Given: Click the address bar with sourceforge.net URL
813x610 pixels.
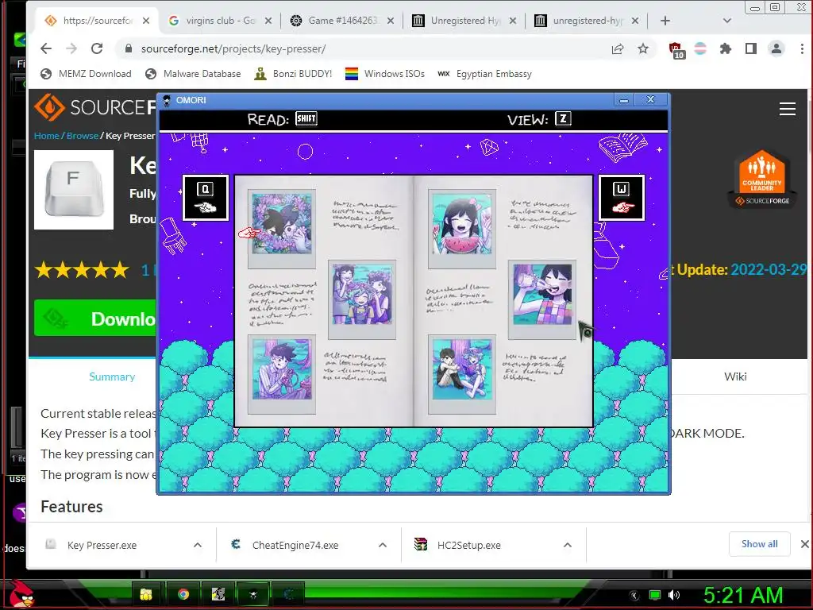Looking at the screenshot, I should click(363, 48).
